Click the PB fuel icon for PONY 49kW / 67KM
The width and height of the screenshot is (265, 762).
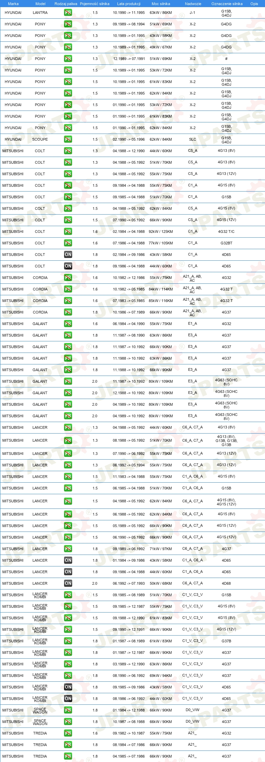pos(68,47)
